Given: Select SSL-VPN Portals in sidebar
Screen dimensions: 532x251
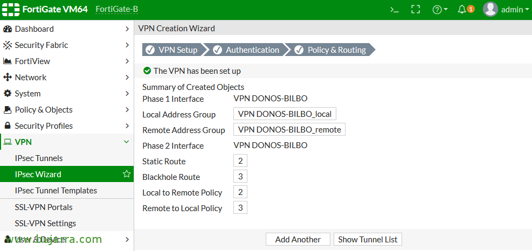Looking at the screenshot, I should (x=44, y=207).
